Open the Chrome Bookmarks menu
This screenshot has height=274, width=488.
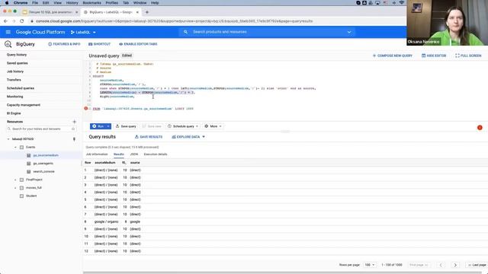point(91,3)
